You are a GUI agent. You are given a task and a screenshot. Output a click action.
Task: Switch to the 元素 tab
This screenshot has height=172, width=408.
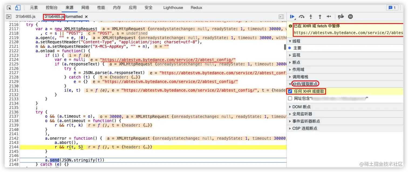tap(34, 8)
